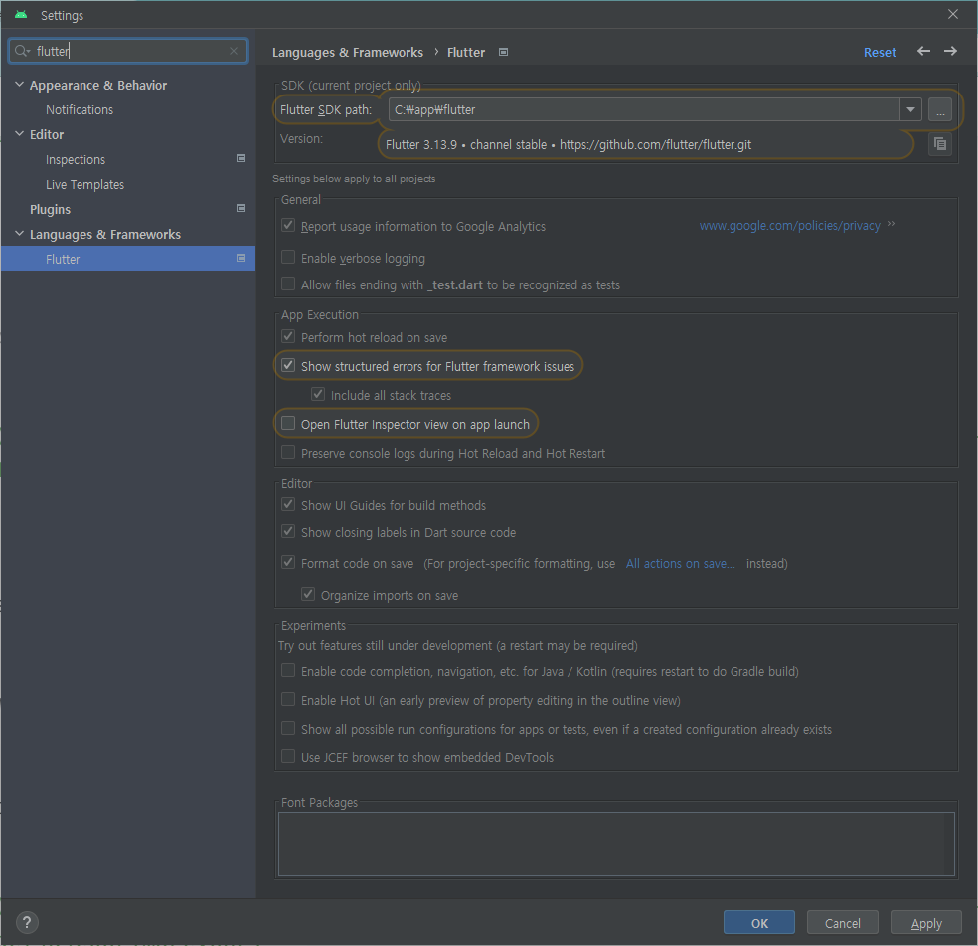Open www.google.com/policies/privacy link
The width and height of the screenshot is (978, 946).
point(789,226)
